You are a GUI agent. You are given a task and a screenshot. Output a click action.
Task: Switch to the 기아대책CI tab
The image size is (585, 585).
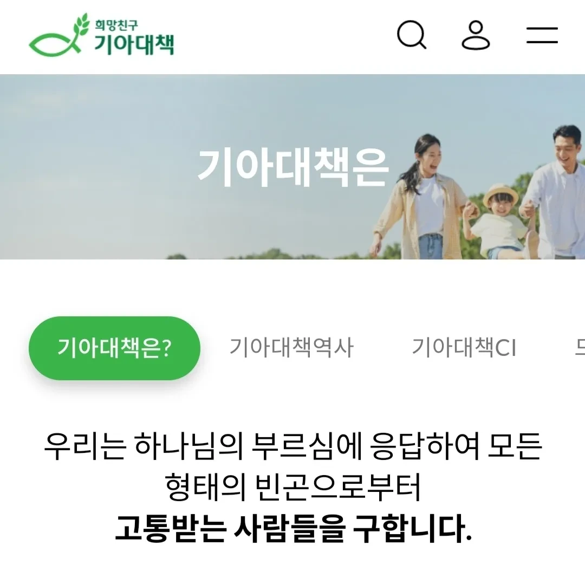pyautogui.click(x=464, y=347)
